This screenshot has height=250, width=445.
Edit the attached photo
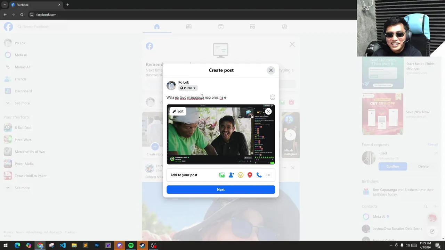(x=178, y=111)
